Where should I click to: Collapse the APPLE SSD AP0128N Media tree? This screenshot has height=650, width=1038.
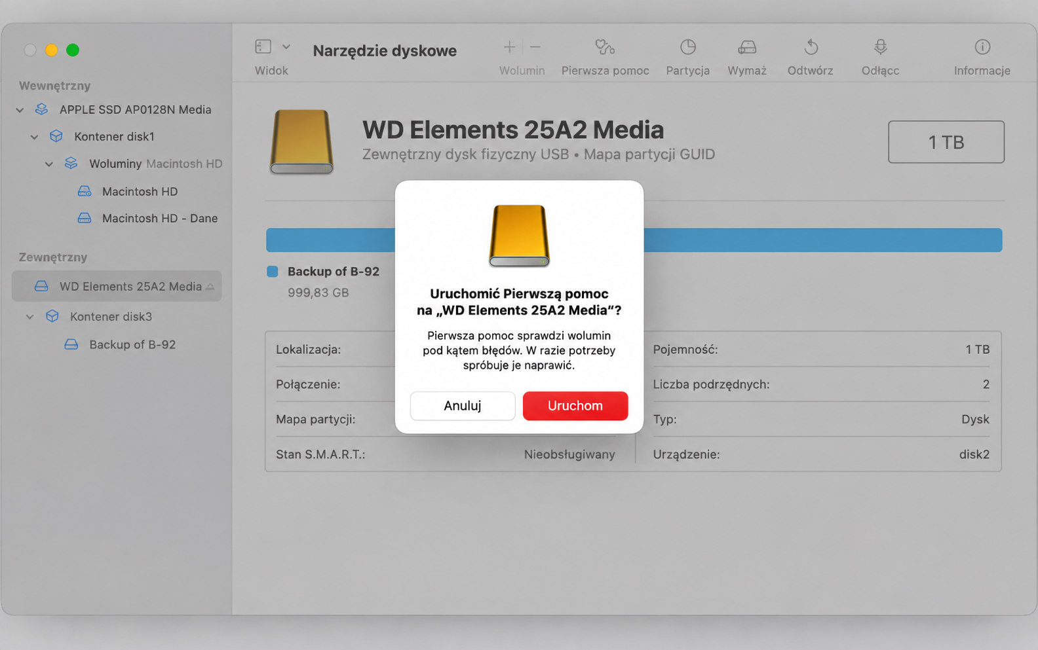tap(20, 110)
